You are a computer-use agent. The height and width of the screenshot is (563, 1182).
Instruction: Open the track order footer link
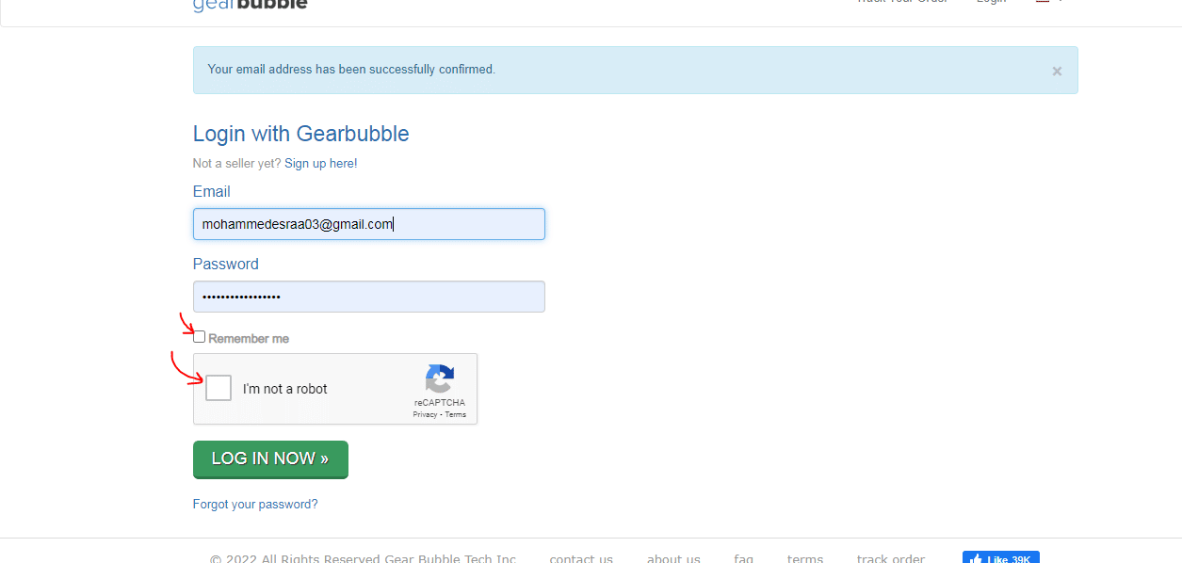point(891,558)
